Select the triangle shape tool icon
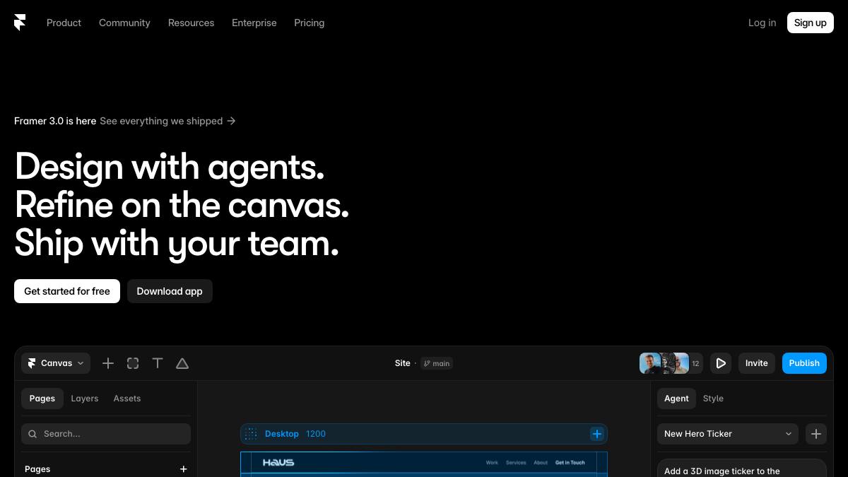Image resolution: width=848 pixels, height=477 pixels. click(182, 363)
